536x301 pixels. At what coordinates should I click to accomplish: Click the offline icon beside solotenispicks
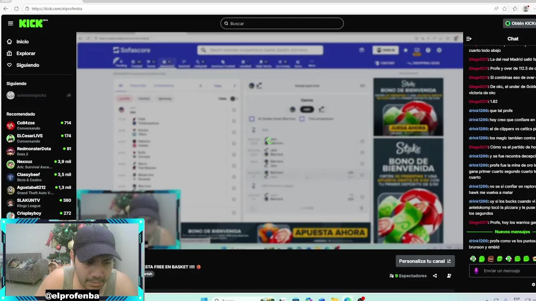[69, 95]
